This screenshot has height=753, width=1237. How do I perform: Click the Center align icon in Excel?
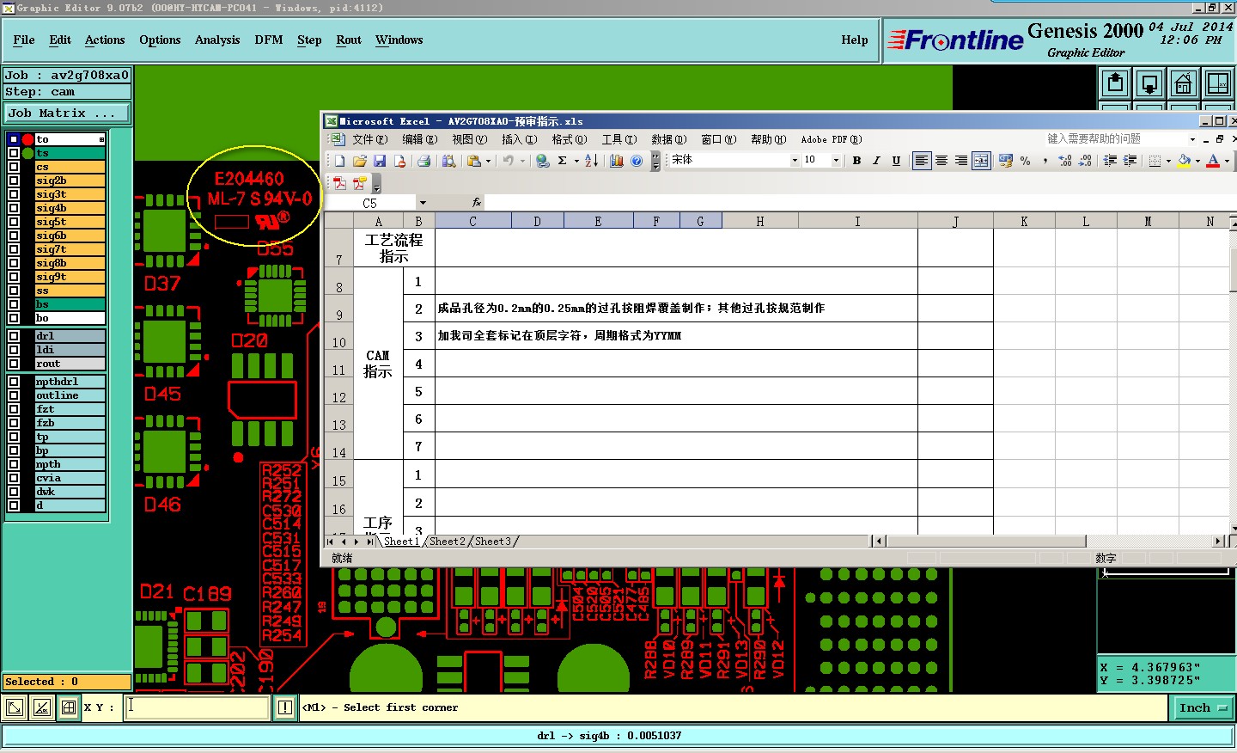point(941,161)
